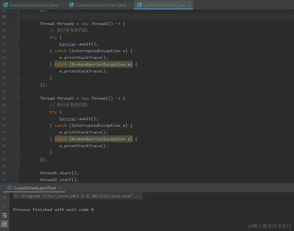Collapse try block at line 41
The height and width of the screenshot is (231, 294).
tap(18, 112)
